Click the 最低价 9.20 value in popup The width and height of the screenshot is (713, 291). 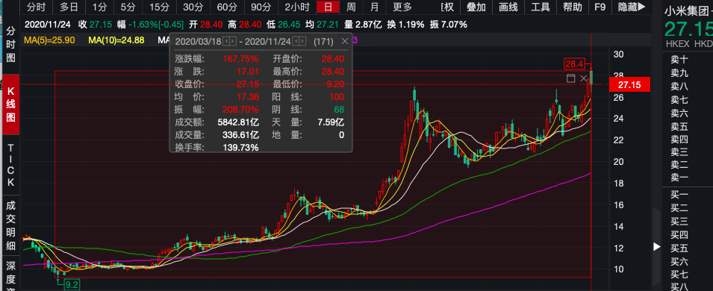tap(335, 84)
